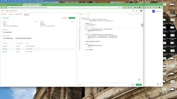The image size is (177, 99).
Task: Click the purple square icon in back window
Action: click(153, 11)
